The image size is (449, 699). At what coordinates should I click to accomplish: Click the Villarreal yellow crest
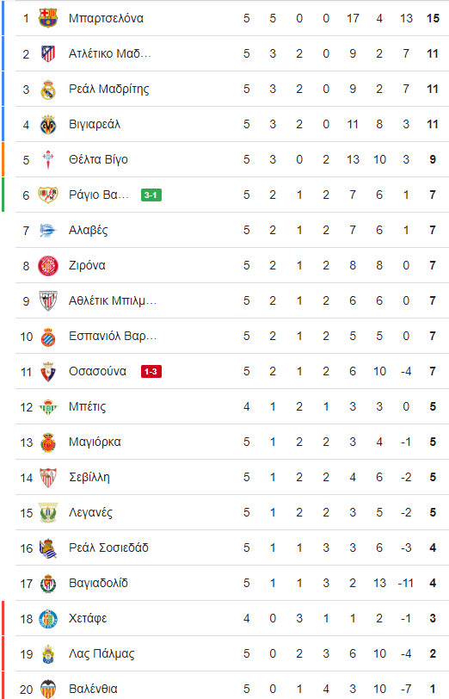point(48,124)
